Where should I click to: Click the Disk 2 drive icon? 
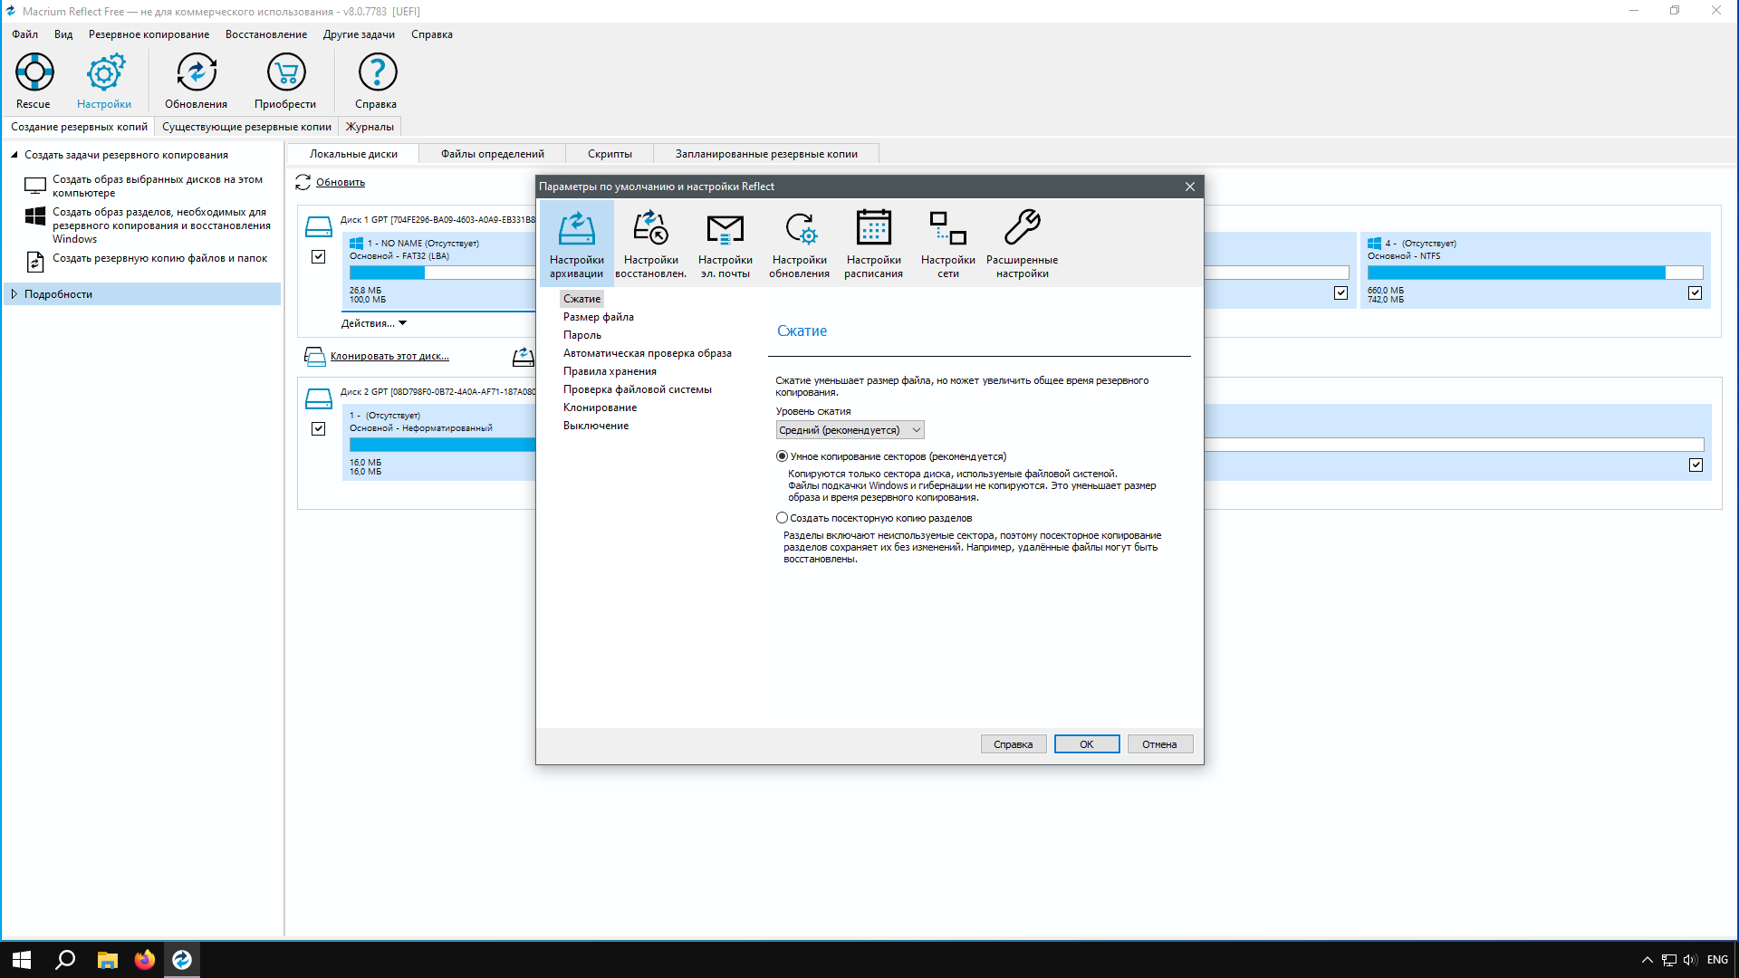[x=318, y=398]
